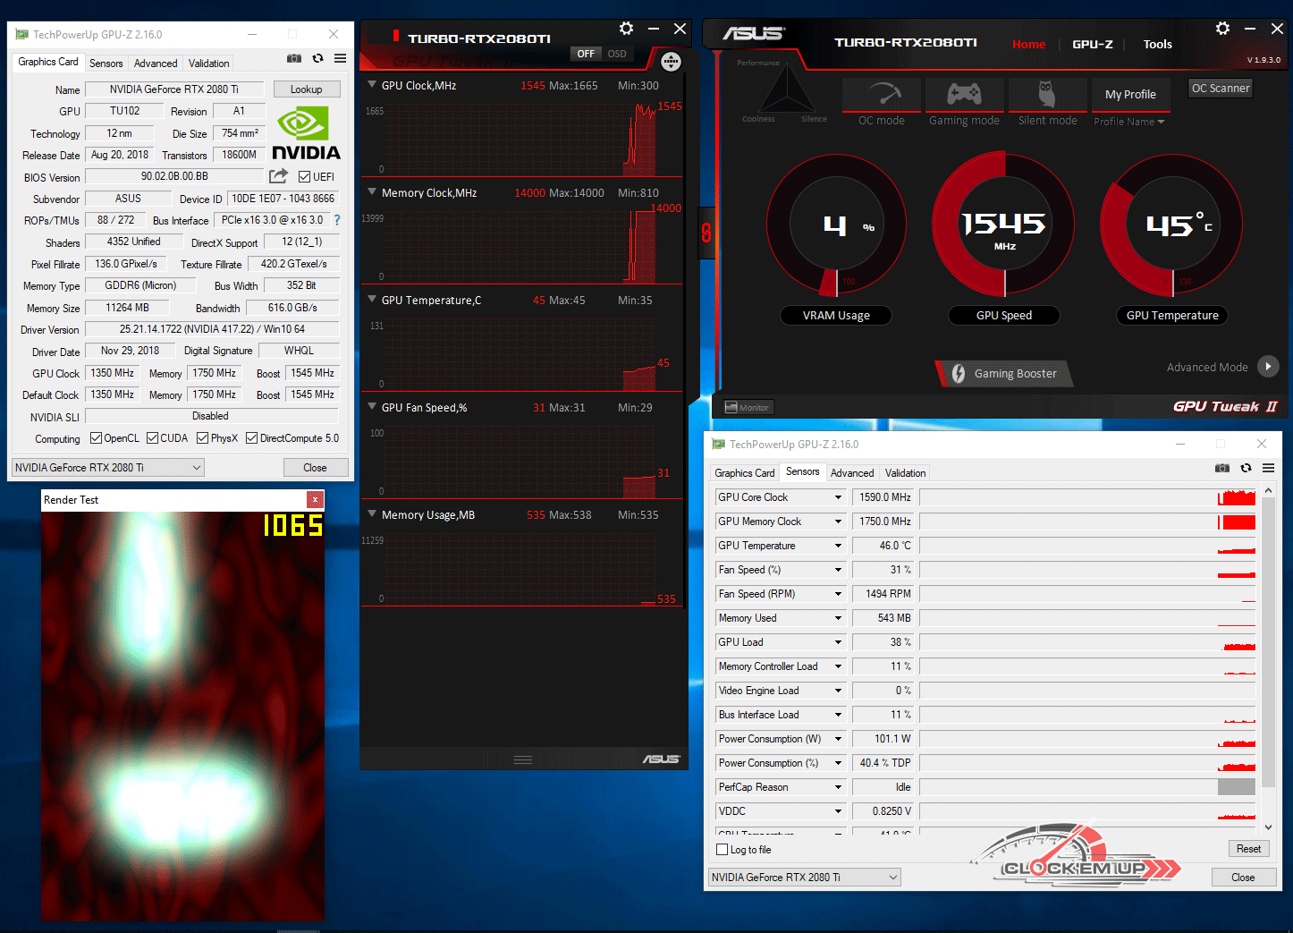The height and width of the screenshot is (933, 1293).
Task: Click the crosshair move icon in the monitor panel
Action: [x=671, y=61]
